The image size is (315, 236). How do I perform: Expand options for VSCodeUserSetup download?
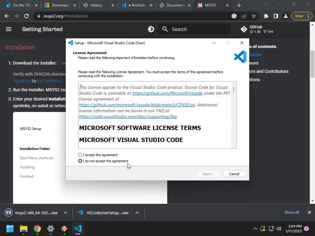point(137,213)
